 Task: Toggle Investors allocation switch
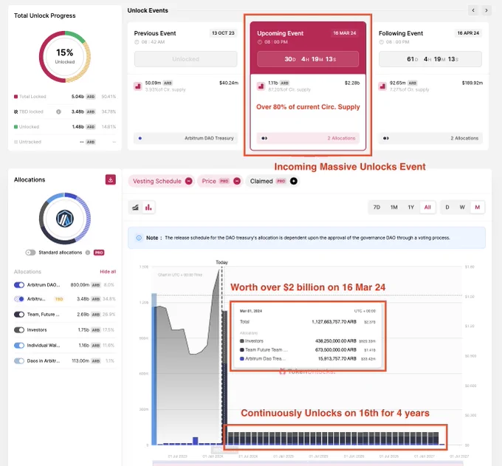tap(19, 329)
